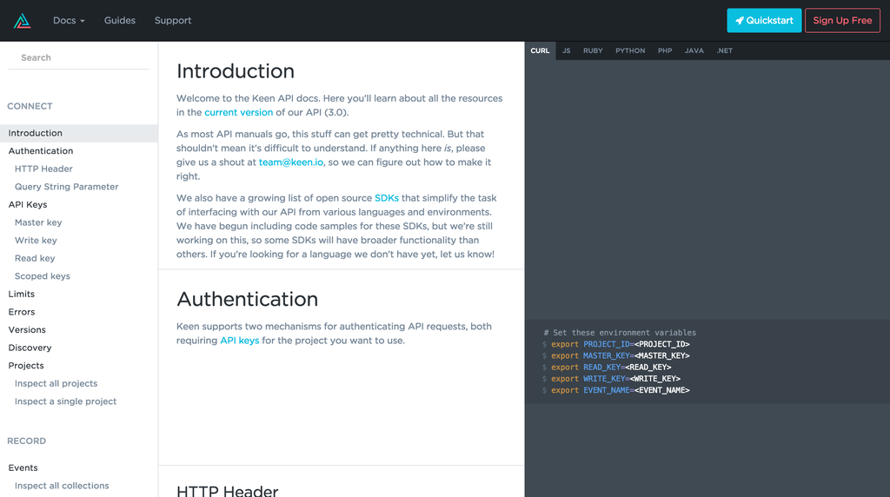
Task: Focus the Search input field
Action: point(78,58)
